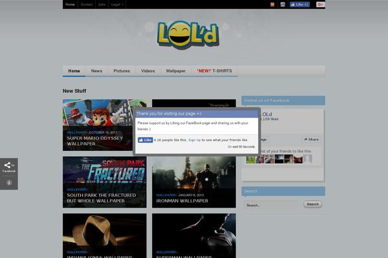Click the Share button in Facebook widget
Screen dimensions: 388x258
[x=311, y=139]
